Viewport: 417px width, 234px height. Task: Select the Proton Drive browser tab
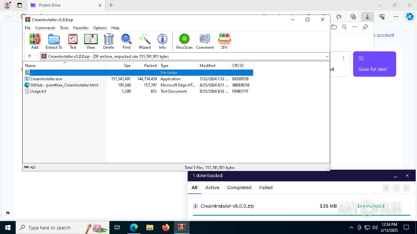(x=66, y=5)
